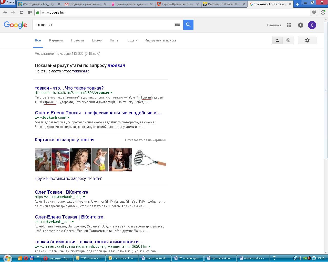Click the heart bookmark icon in address bar

pyautogui.click(x=314, y=12)
